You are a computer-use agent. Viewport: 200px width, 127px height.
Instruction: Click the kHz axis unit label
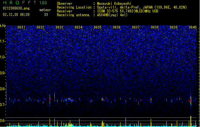click(x=3, y=26)
